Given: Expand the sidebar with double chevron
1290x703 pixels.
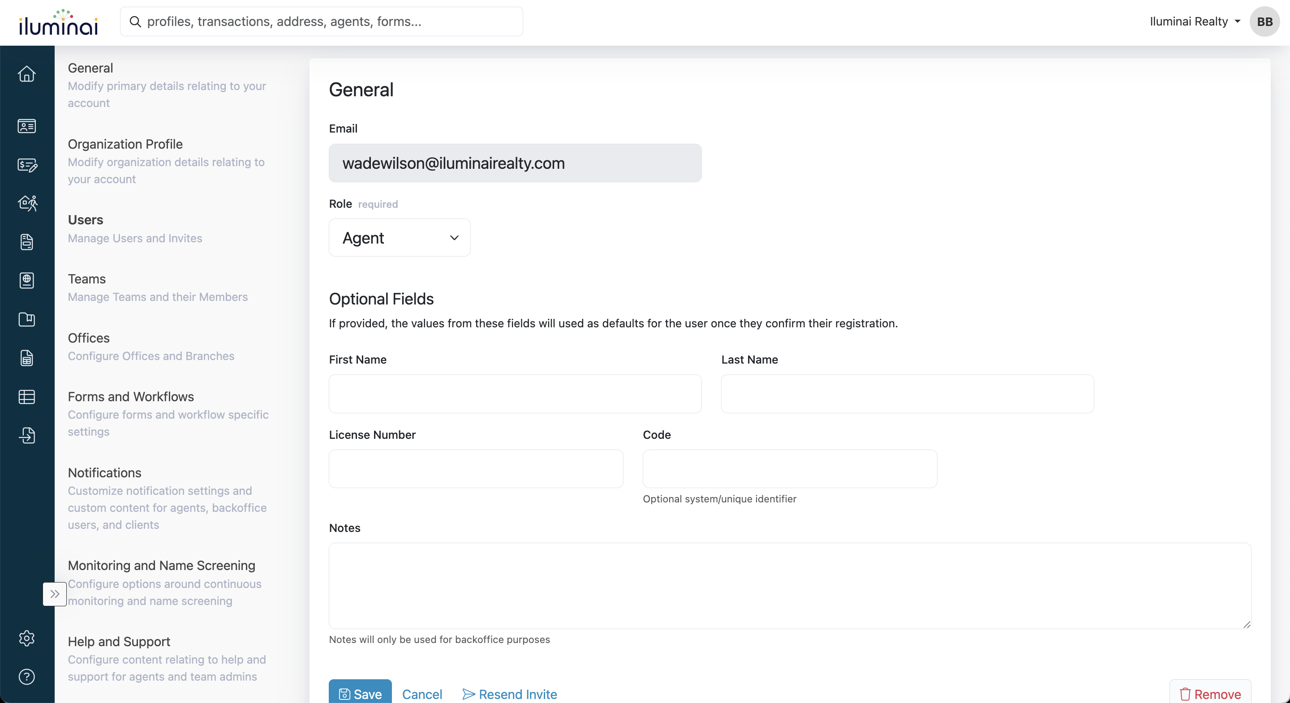Looking at the screenshot, I should [x=55, y=594].
